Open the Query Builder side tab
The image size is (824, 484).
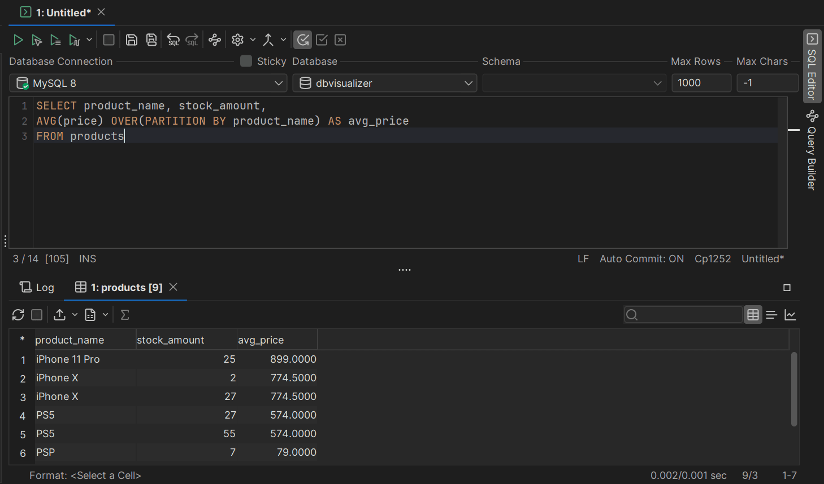[x=812, y=151]
